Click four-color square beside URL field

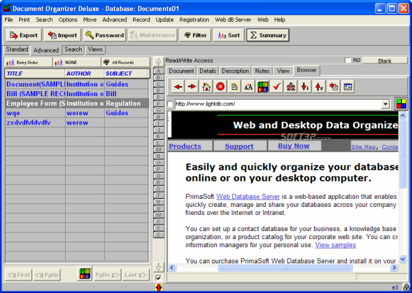pyautogui.click(x=401, y=104)
